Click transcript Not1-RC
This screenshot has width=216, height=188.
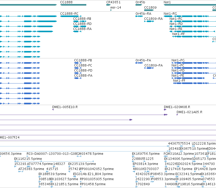176,19
